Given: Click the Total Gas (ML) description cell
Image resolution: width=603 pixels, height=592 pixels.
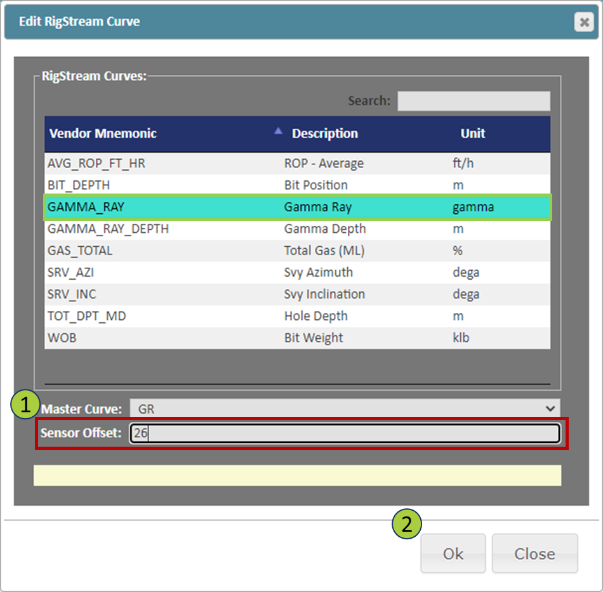Looking at the screenshot, I should [324, 251].
